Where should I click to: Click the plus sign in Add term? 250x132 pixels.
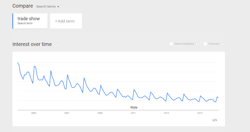click(56, 21)
